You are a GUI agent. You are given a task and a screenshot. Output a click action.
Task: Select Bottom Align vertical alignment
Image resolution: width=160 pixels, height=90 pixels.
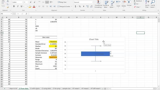[x=47, y=2]
